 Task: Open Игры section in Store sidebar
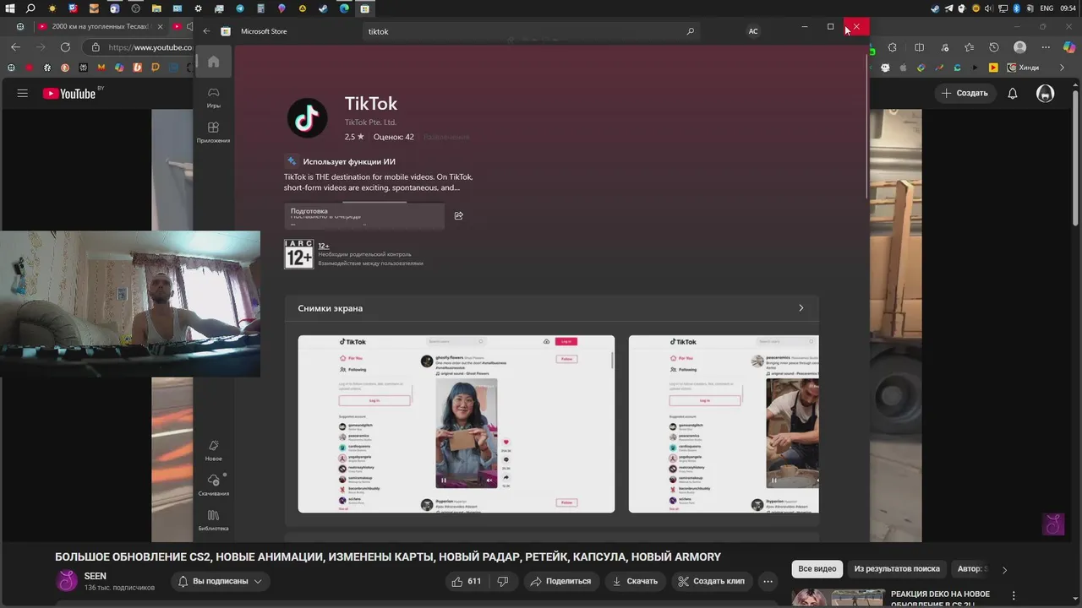click(x=213, y=97)
